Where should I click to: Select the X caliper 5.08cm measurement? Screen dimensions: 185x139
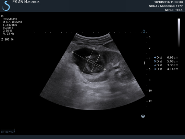tap(166, 61)
